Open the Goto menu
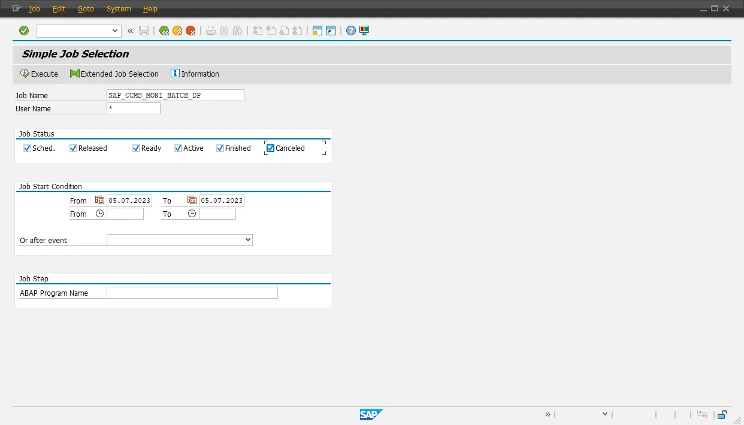This screenshot has width=744, height=425. click(86, 9)
